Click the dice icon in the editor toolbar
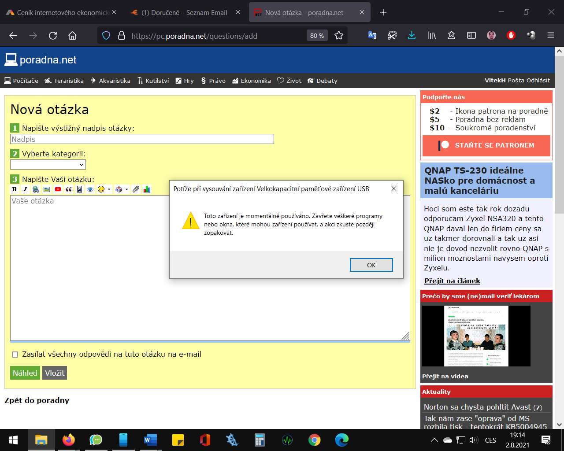The height and width of the screenshot is (451, 564). coord(119,189)
